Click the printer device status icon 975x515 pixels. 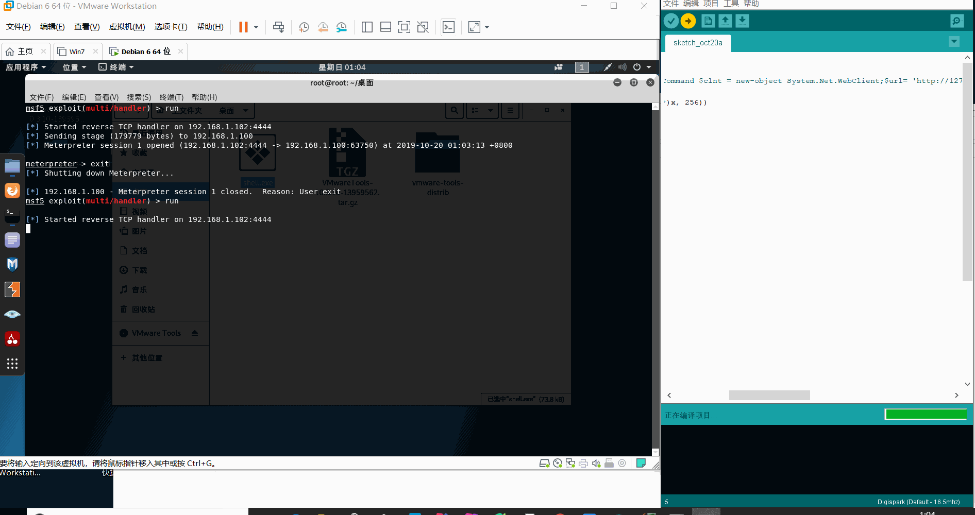pyautogui.click(x=583, y=463)
